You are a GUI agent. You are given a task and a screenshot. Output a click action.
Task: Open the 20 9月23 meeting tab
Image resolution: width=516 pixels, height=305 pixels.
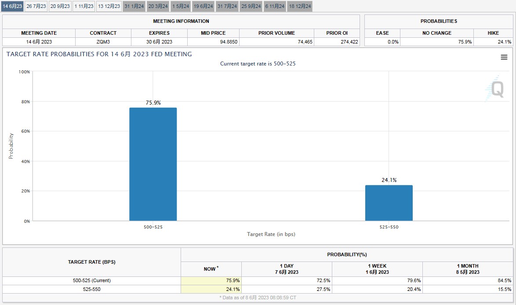coord(60,6)
